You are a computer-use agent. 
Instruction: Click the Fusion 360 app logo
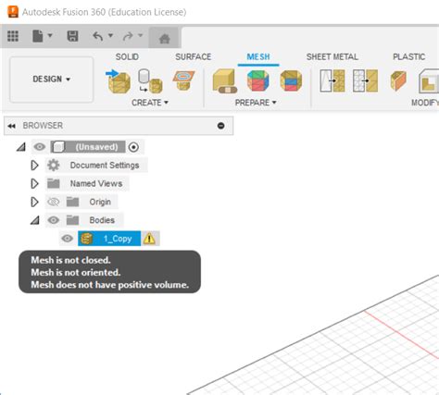tap(13, 12)
